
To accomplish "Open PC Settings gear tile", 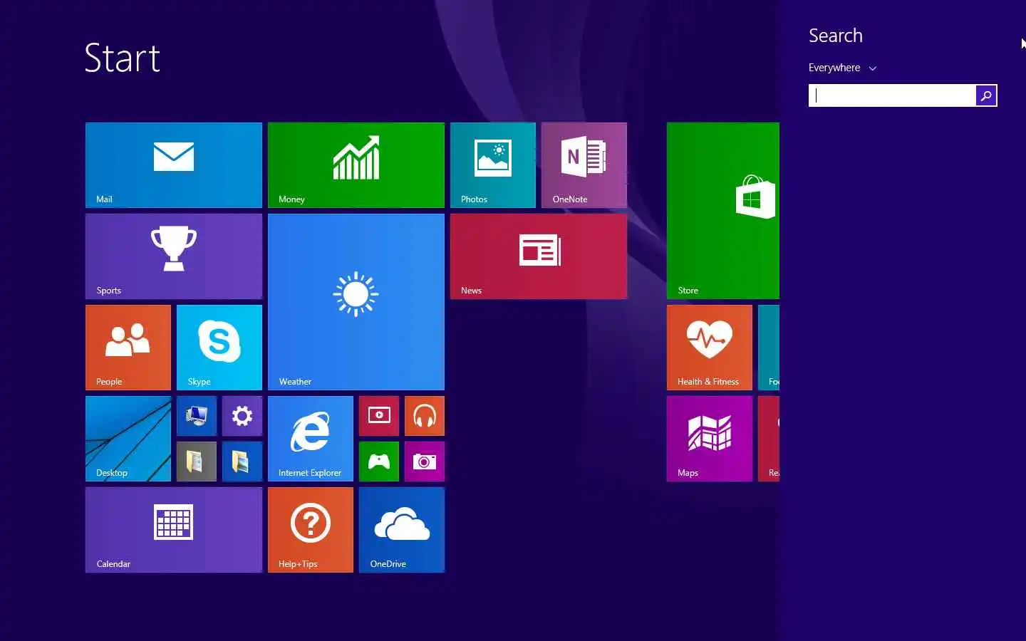I will [x=242, y=416].
